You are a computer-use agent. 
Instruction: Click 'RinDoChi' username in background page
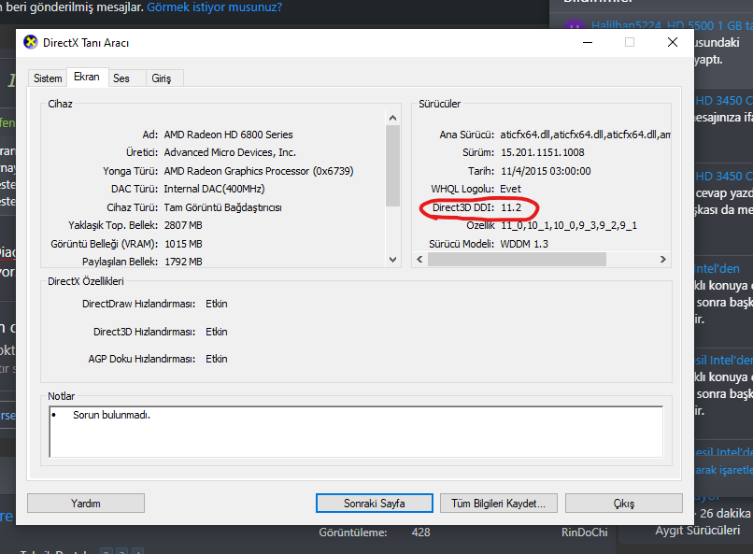[x=585, y=533]
